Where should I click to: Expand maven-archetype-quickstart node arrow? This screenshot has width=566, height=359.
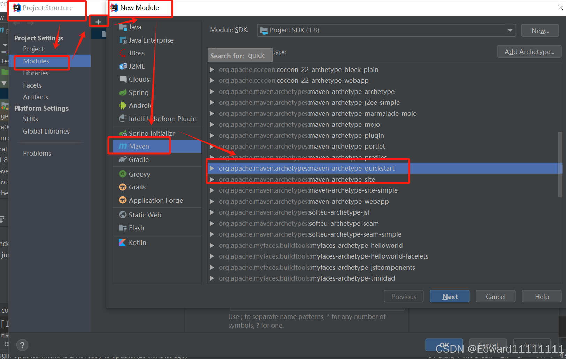pyautogui.click(x=212, y=168)
